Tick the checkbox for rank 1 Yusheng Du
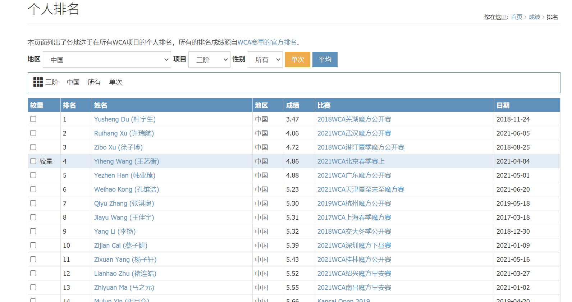Image resolution: width=572 pixels, height=302 pixels. tap(33, 119)
